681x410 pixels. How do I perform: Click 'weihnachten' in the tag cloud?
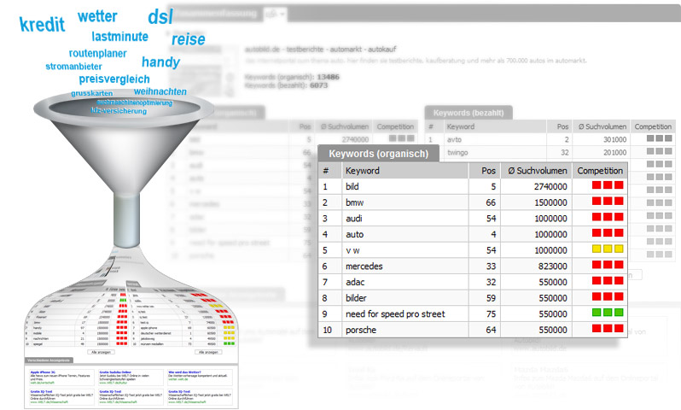pos(160,91)
